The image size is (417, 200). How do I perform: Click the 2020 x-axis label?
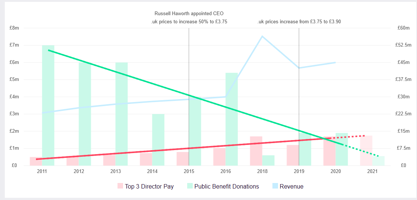[335, 172]
